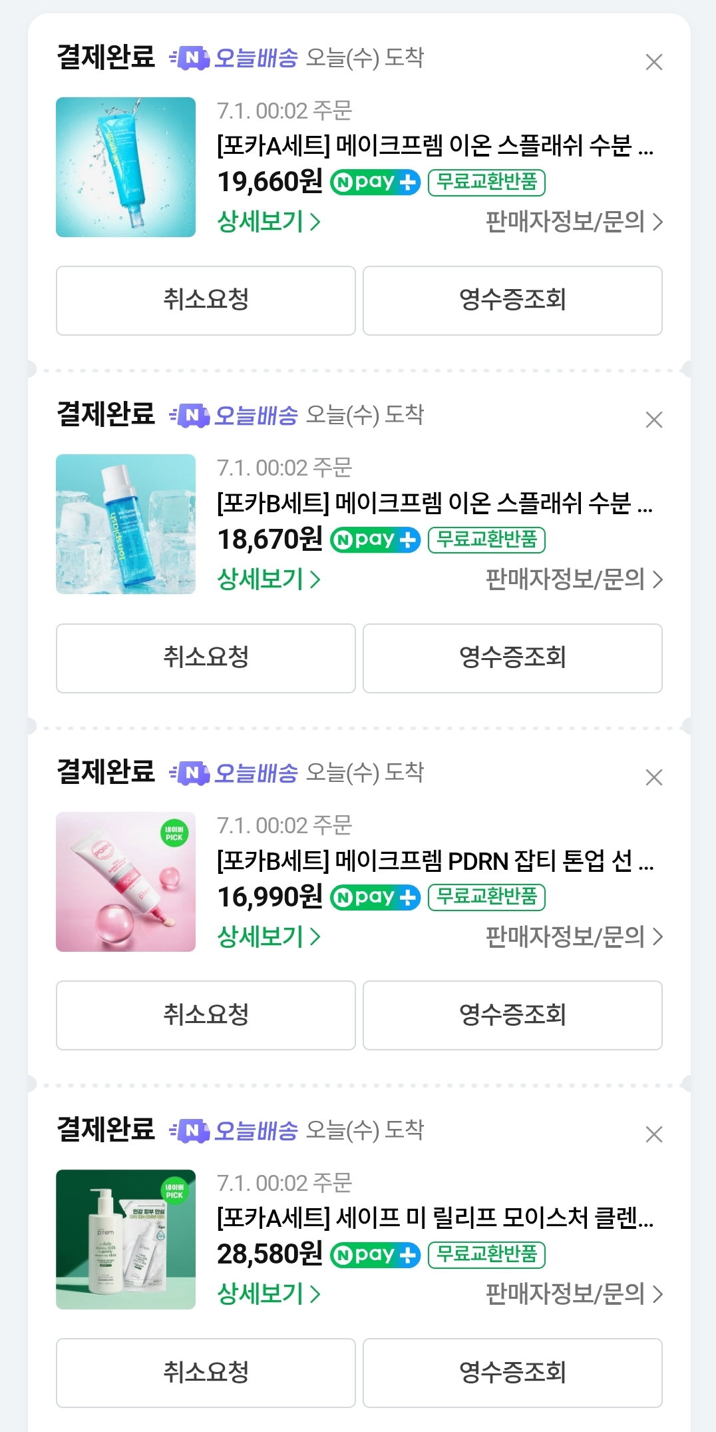
Task: View receipt (영수증조회) for the 28,580원 order
Action: click(x=512, y=1373)
